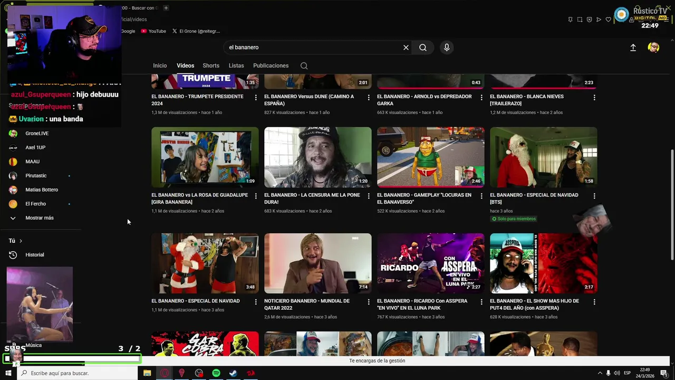Click the browser pin icon in the address bar
Image resolution: width=675 pixels, height=380 pixels.
pos(570,20)
